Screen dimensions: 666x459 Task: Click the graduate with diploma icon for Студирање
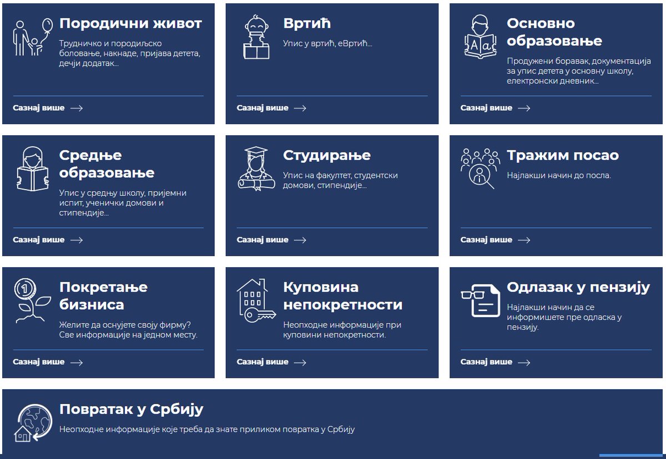pyautogui.click(x=257, y=169)
